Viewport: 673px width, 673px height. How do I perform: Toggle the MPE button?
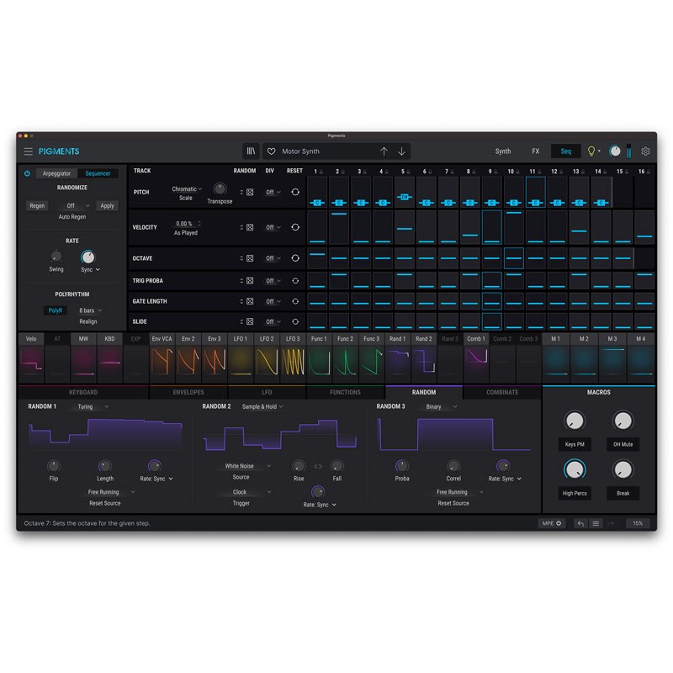552,523
